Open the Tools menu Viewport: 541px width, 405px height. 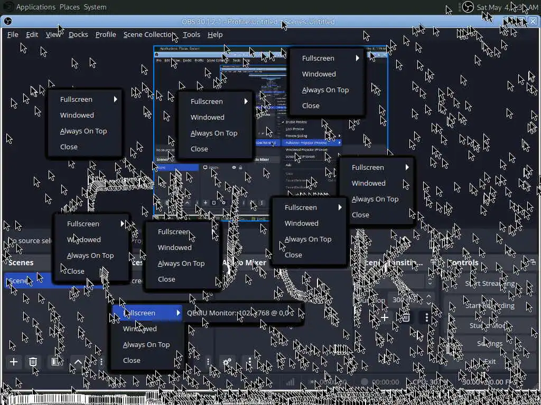[x=191, y=34]
